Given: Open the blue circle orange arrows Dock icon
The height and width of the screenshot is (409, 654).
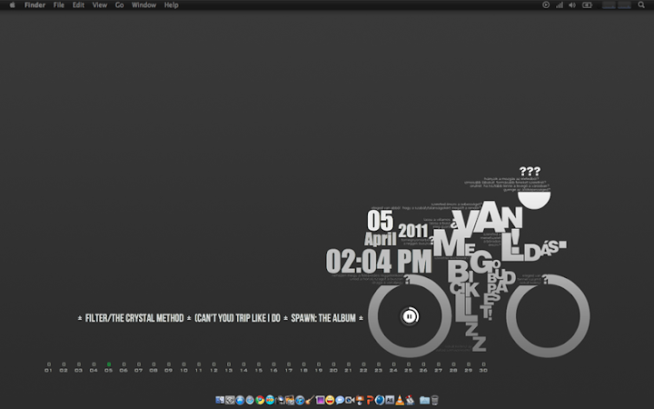Looking at the screenshot, I should [270, 400].
